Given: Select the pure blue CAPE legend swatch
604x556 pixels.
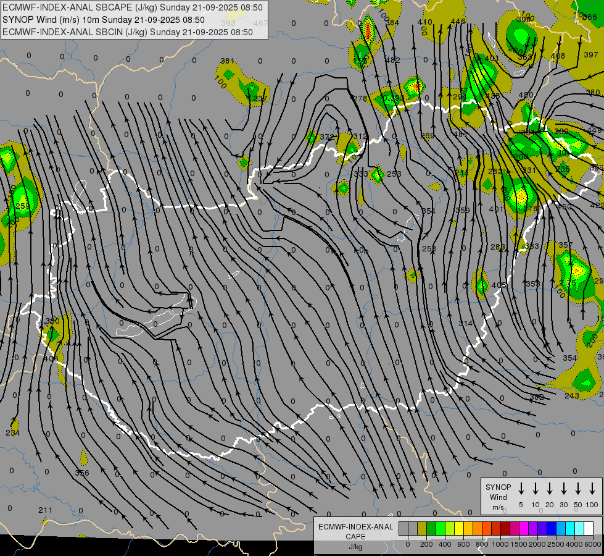Looking at the screenshot, I should tap(551, 529).
